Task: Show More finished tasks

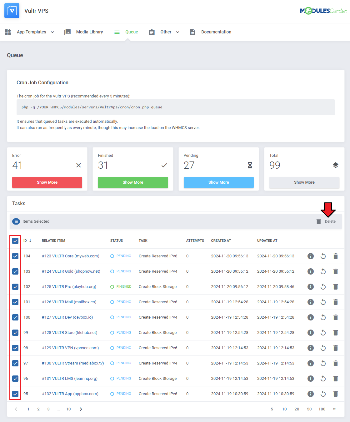Action: tap(133, 182)
